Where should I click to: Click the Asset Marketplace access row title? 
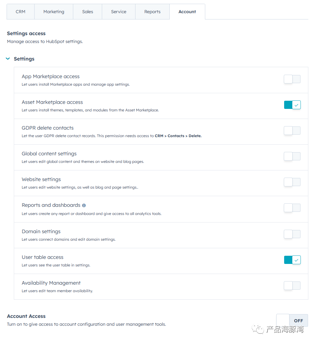tap(52, 102)
